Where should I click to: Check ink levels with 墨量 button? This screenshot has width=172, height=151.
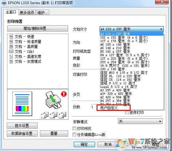point(54,133)
